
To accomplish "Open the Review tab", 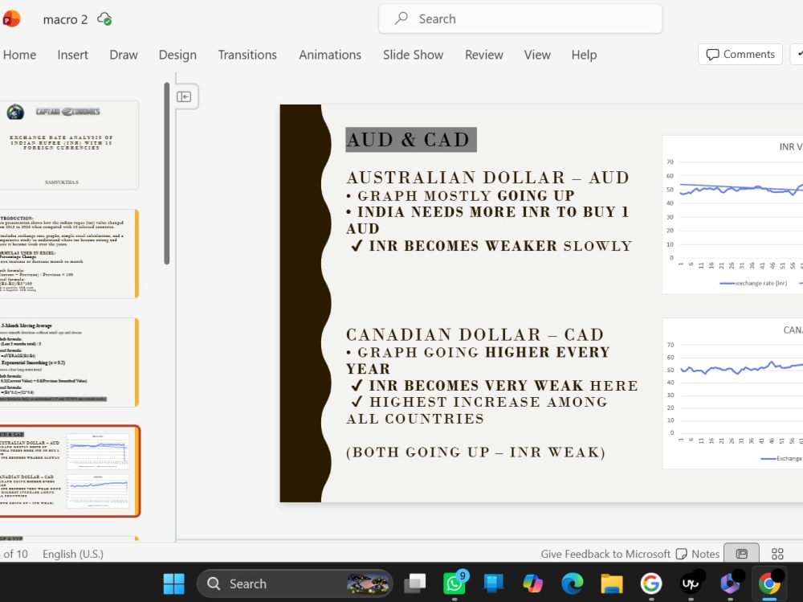I will pyautogui.click(x=484, y=55).
